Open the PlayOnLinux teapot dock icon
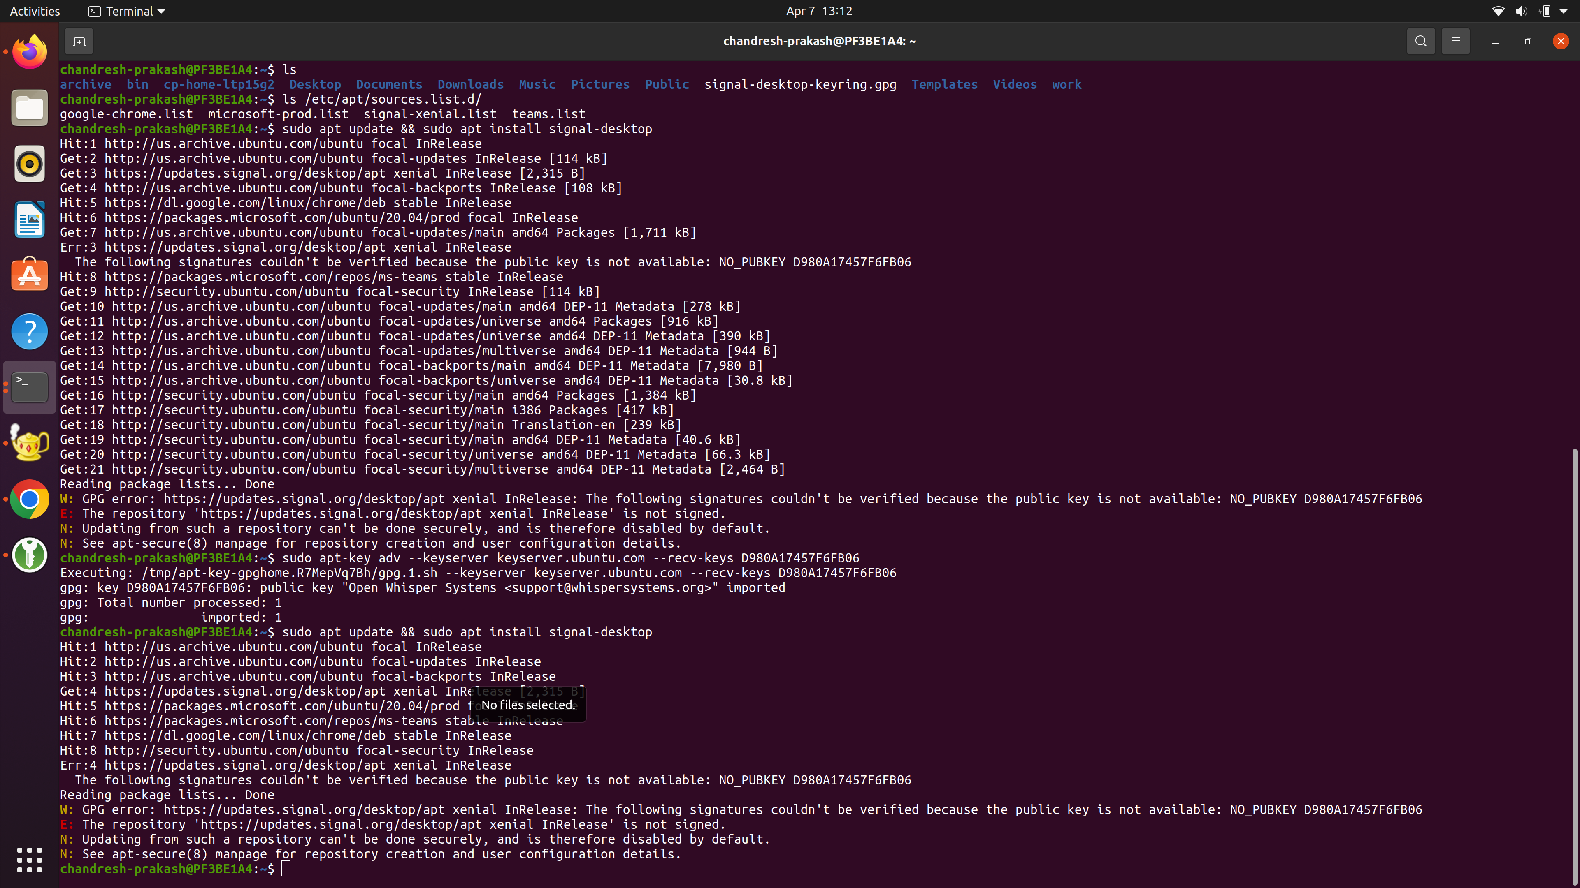This screenshot has width=1580, height=888. point(30,443)
